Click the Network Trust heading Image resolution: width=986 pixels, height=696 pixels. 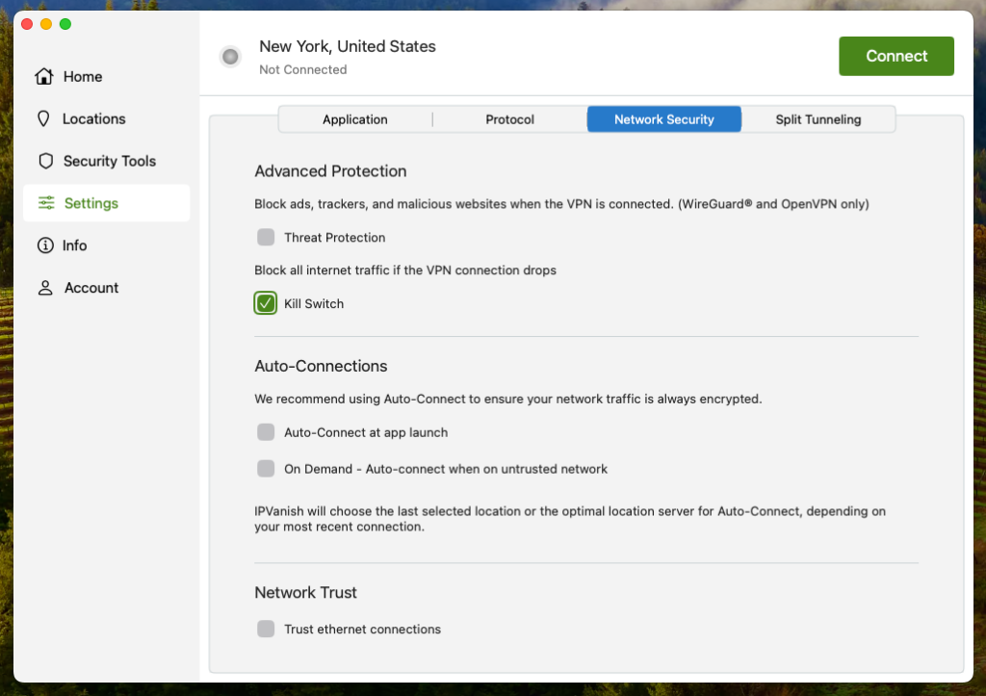click(305, 592)
